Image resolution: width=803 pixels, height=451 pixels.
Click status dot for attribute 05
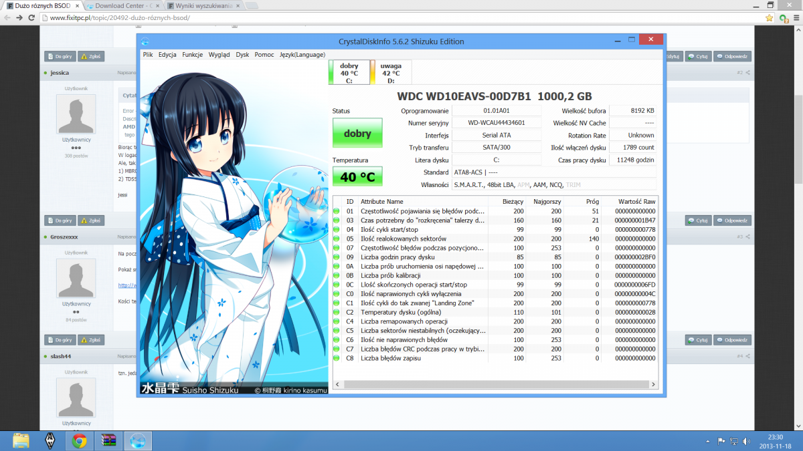(337, 239)
